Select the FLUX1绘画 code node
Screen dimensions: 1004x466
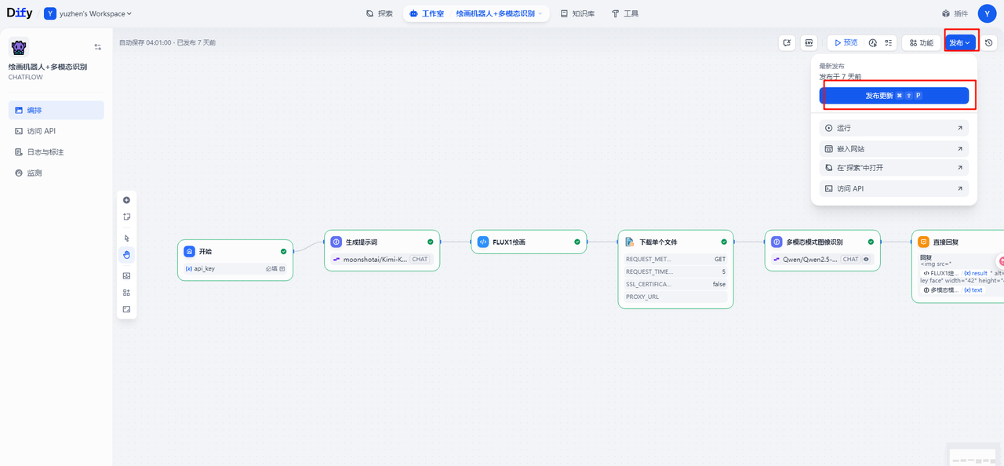529,242
